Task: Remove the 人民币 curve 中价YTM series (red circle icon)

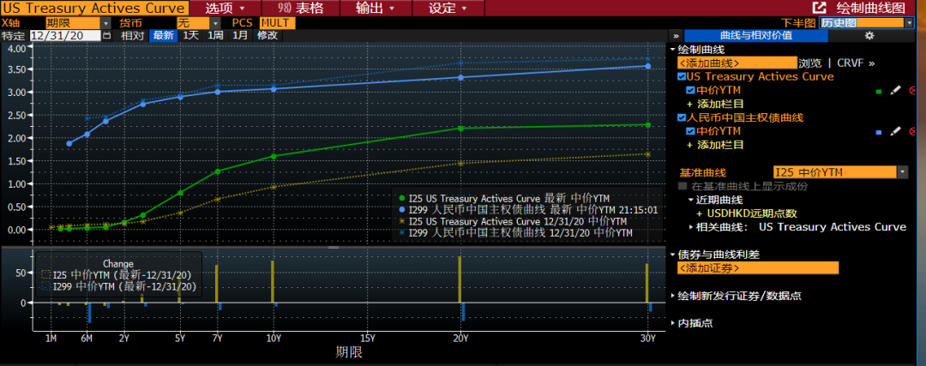Action: tap(913, 131)
